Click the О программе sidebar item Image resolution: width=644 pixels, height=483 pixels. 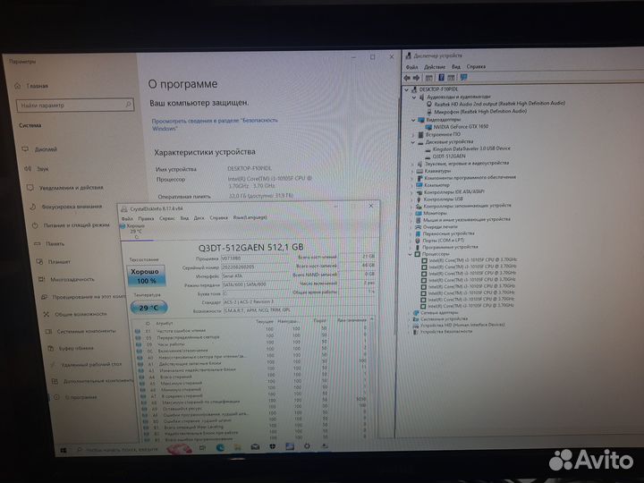coord(81,397)
